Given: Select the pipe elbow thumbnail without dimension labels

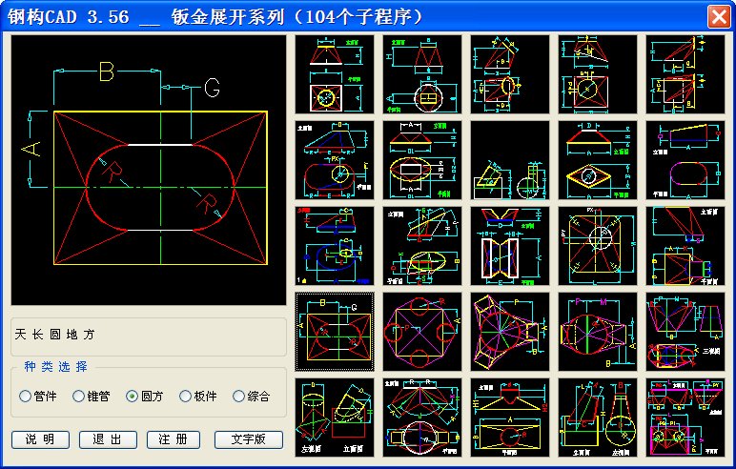Looking at the screenshot, I should click(x=509, y=159).
